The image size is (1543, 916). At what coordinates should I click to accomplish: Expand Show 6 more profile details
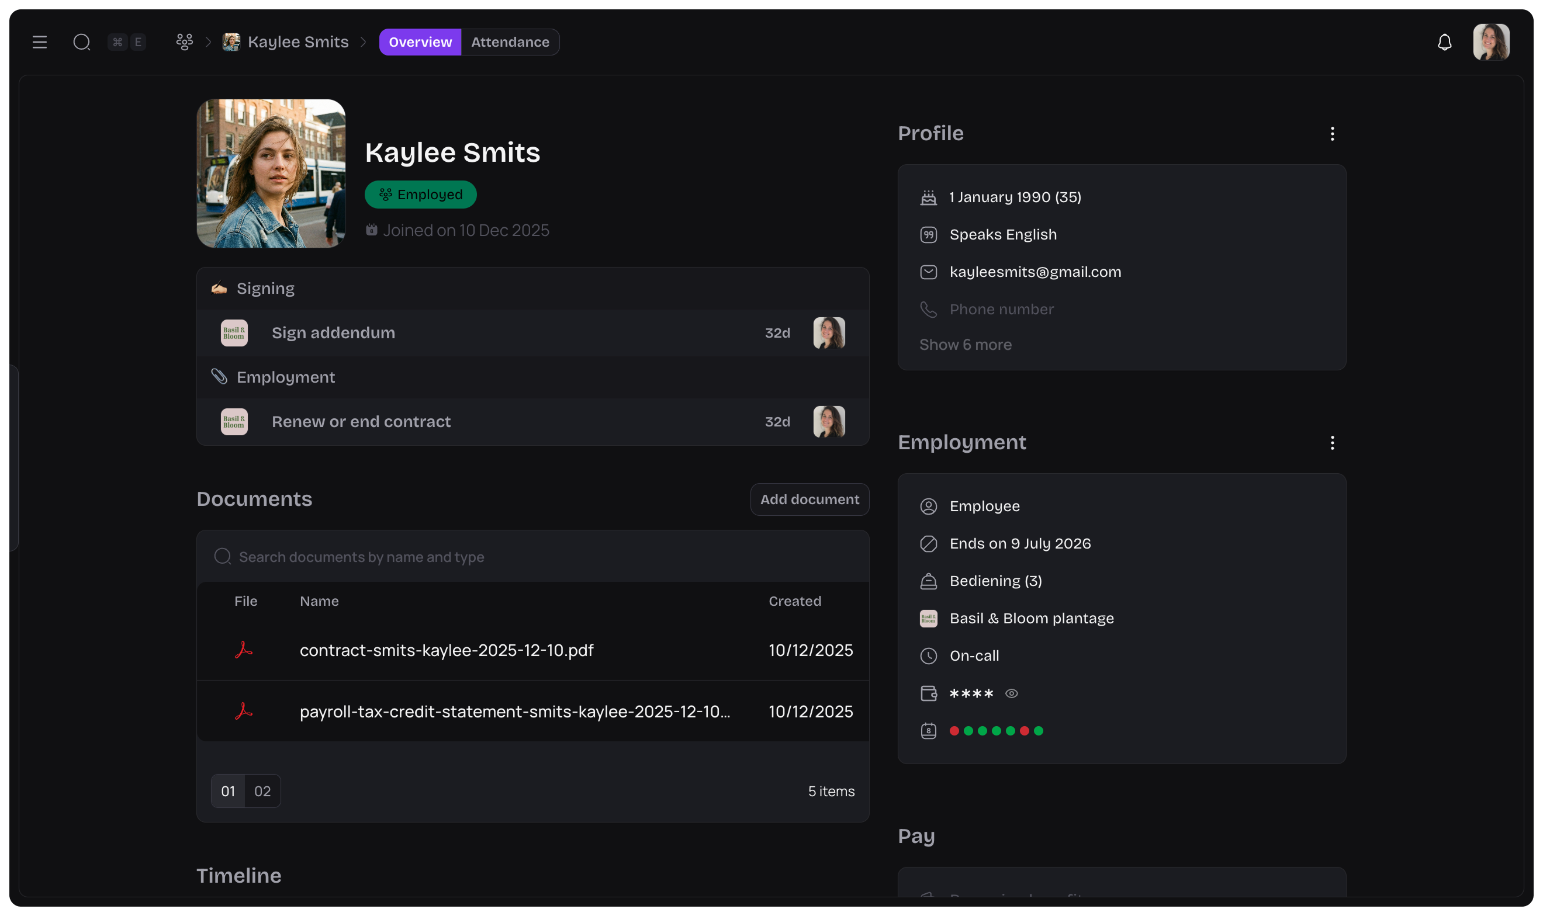pos(965,345)
